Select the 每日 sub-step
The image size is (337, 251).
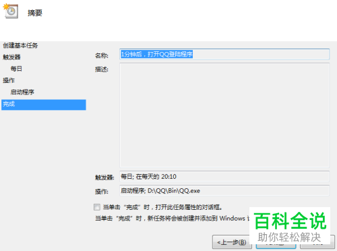16,69
